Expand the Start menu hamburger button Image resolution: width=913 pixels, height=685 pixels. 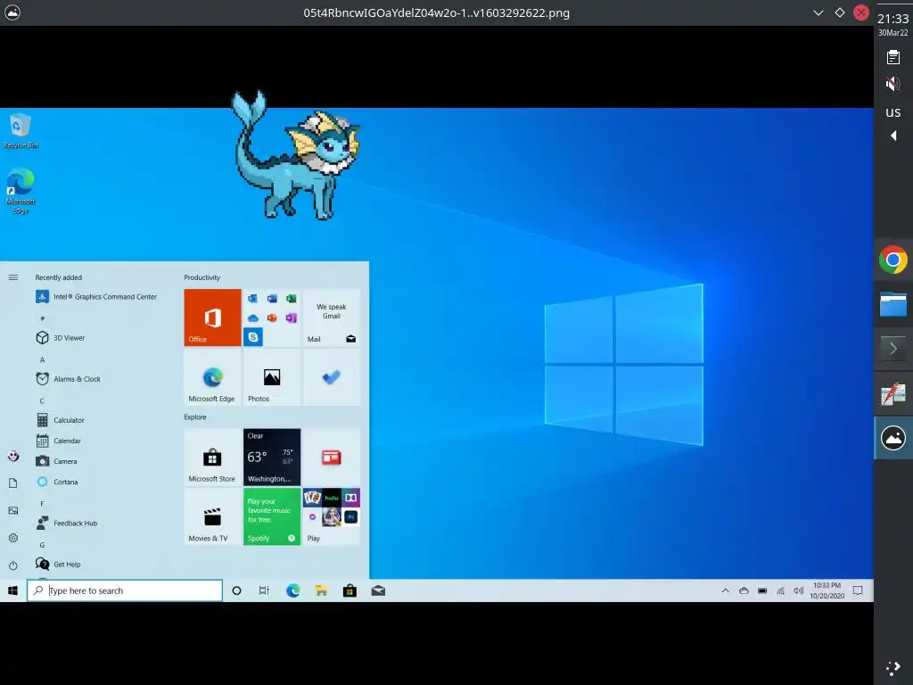pyautogui.click(x=12, y=277)
